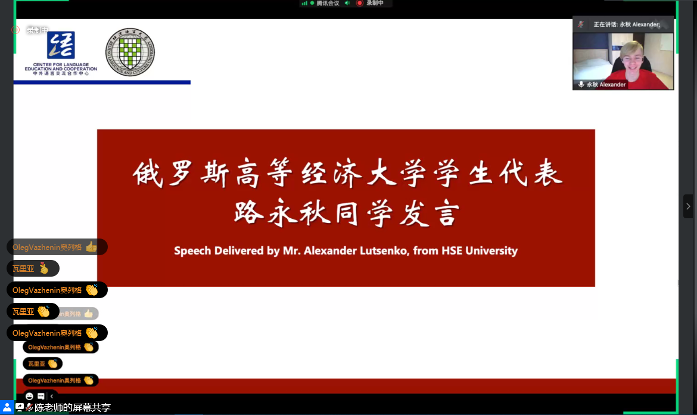Image resolution: width=697 pixels, height=415 pixels.
Task: Click the red slide title banner
Action: tap(346, 207)
